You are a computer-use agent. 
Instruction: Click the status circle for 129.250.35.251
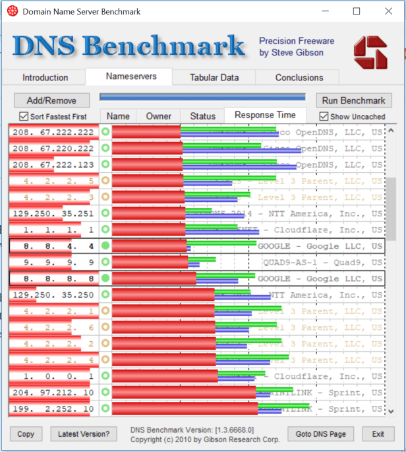[105, 213]
